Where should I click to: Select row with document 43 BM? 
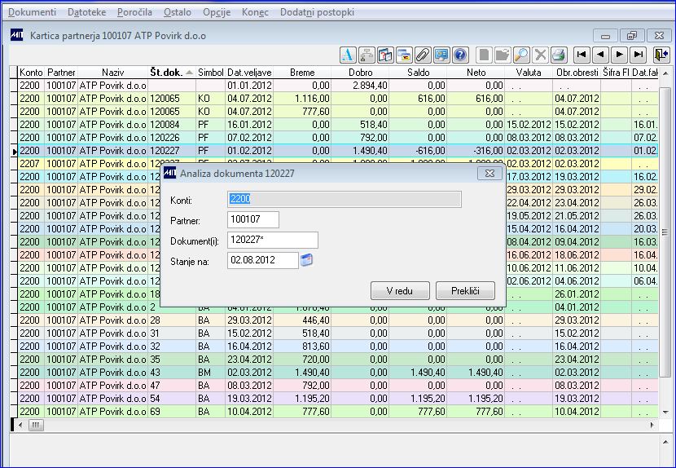pos(338,372)
